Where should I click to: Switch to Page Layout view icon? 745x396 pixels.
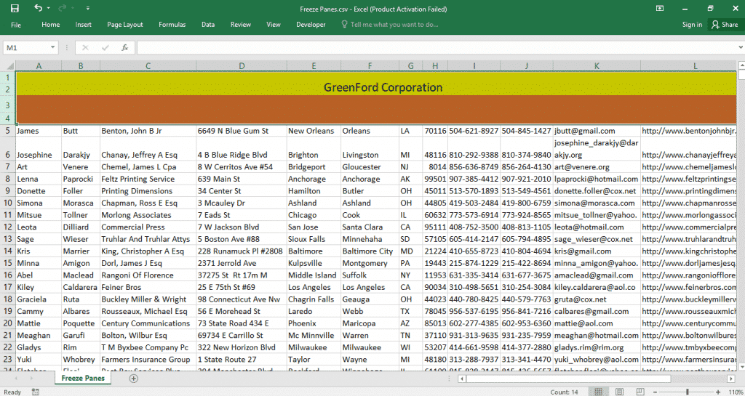pyautogui.click(x=620, y=392)
